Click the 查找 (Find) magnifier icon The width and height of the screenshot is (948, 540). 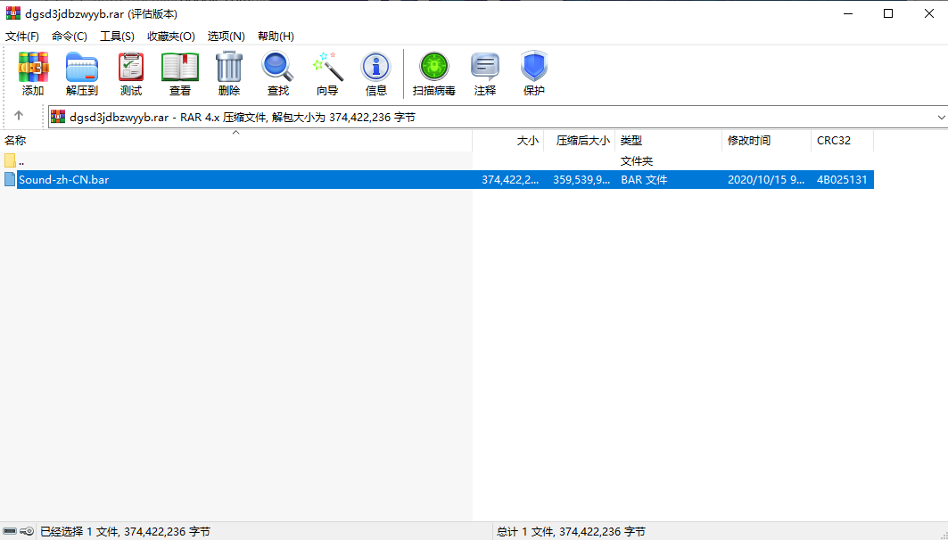[x=278, y=67]
